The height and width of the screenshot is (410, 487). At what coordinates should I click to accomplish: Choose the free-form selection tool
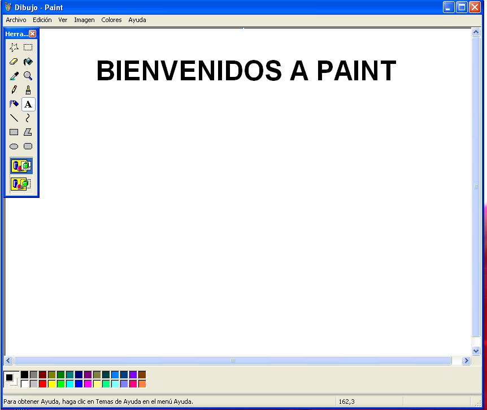pyautogui.click(x=14, y=47)
